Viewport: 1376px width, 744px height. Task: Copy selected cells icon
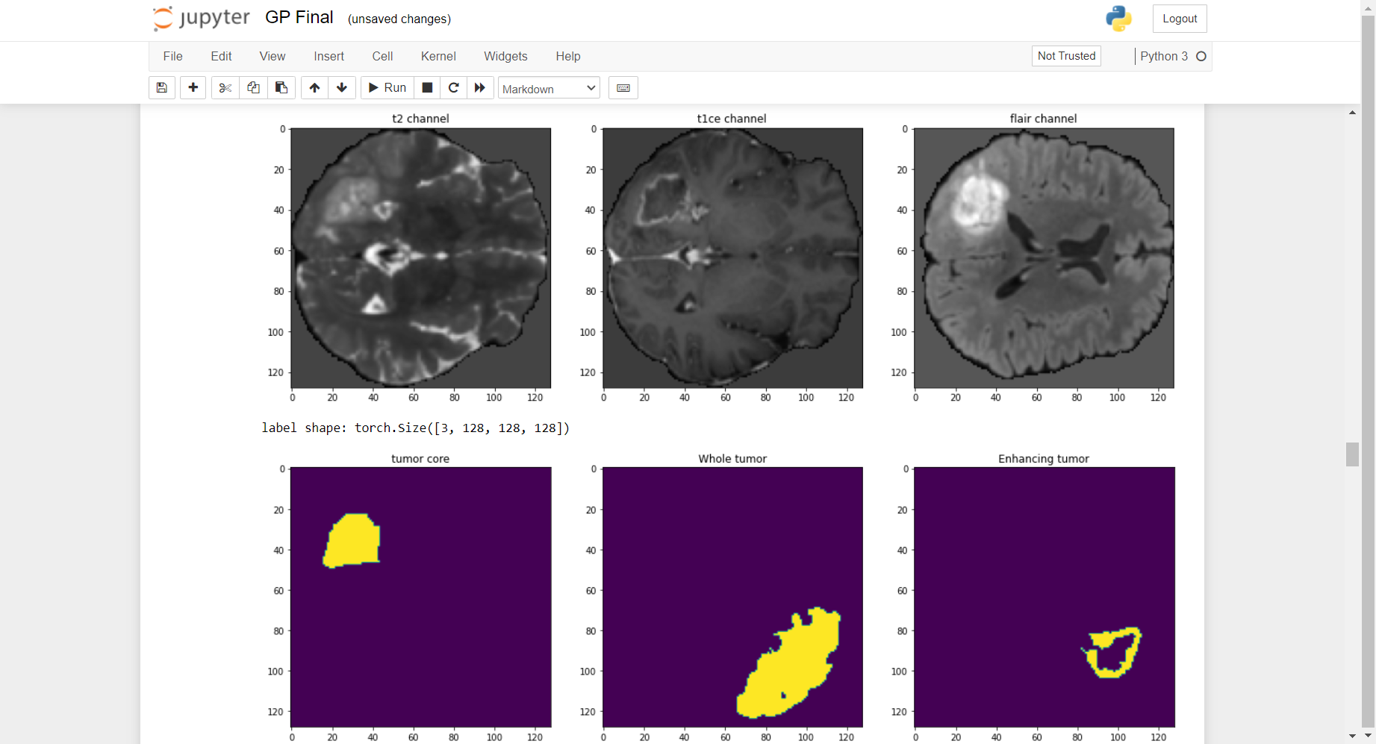(253, 88)
